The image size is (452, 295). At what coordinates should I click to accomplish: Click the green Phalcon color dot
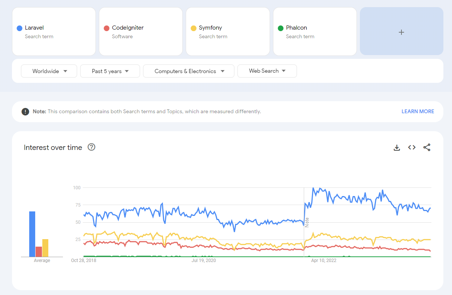pyautogui.click(x=280, y=28)
